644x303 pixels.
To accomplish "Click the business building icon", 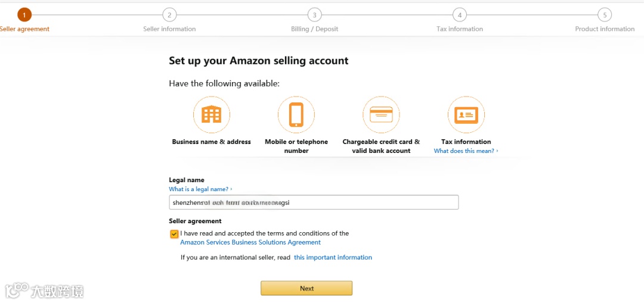I will pos(211,114).
